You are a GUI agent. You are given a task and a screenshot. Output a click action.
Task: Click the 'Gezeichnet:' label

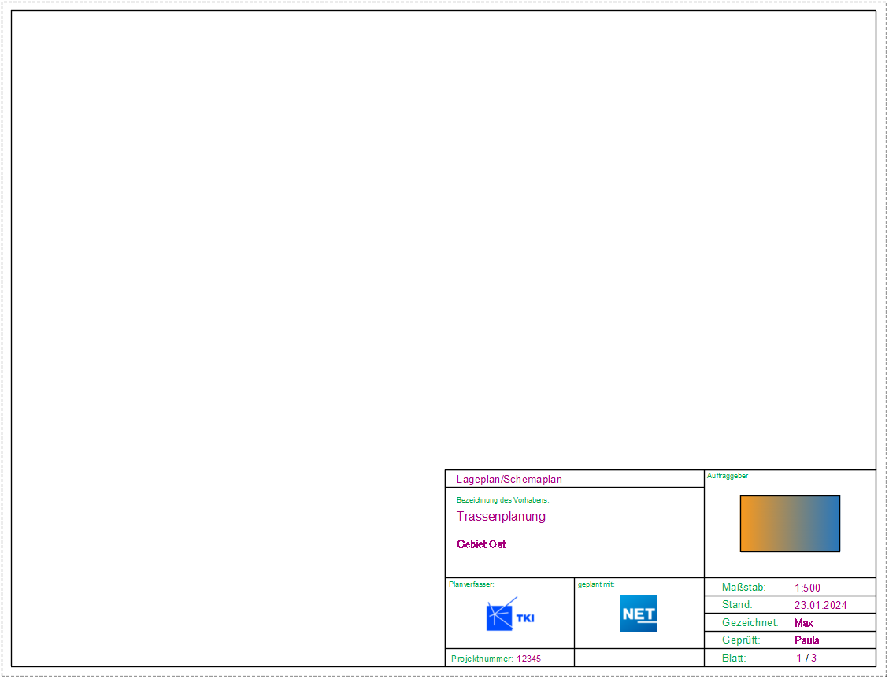[x=750, y=623]
